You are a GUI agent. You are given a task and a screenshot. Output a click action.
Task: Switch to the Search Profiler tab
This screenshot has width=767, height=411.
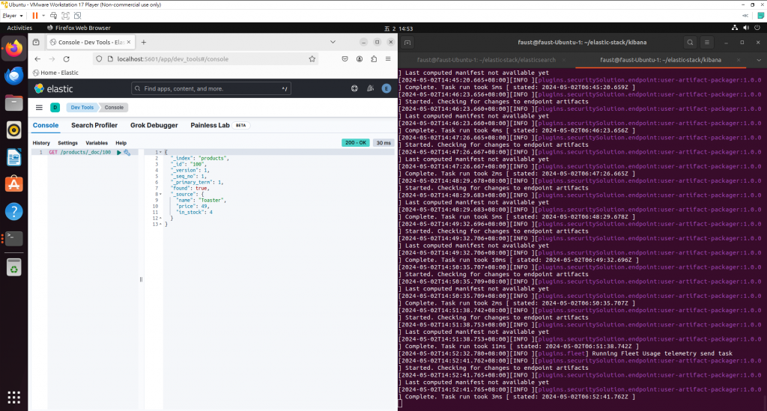coord(94,126)
